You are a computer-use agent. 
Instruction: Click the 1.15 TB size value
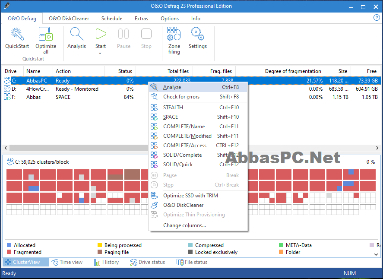click(x=340, y=97)
